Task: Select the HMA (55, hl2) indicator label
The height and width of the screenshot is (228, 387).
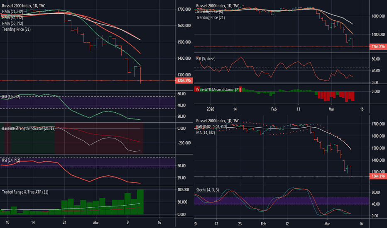Action: [x=12, y=23]
